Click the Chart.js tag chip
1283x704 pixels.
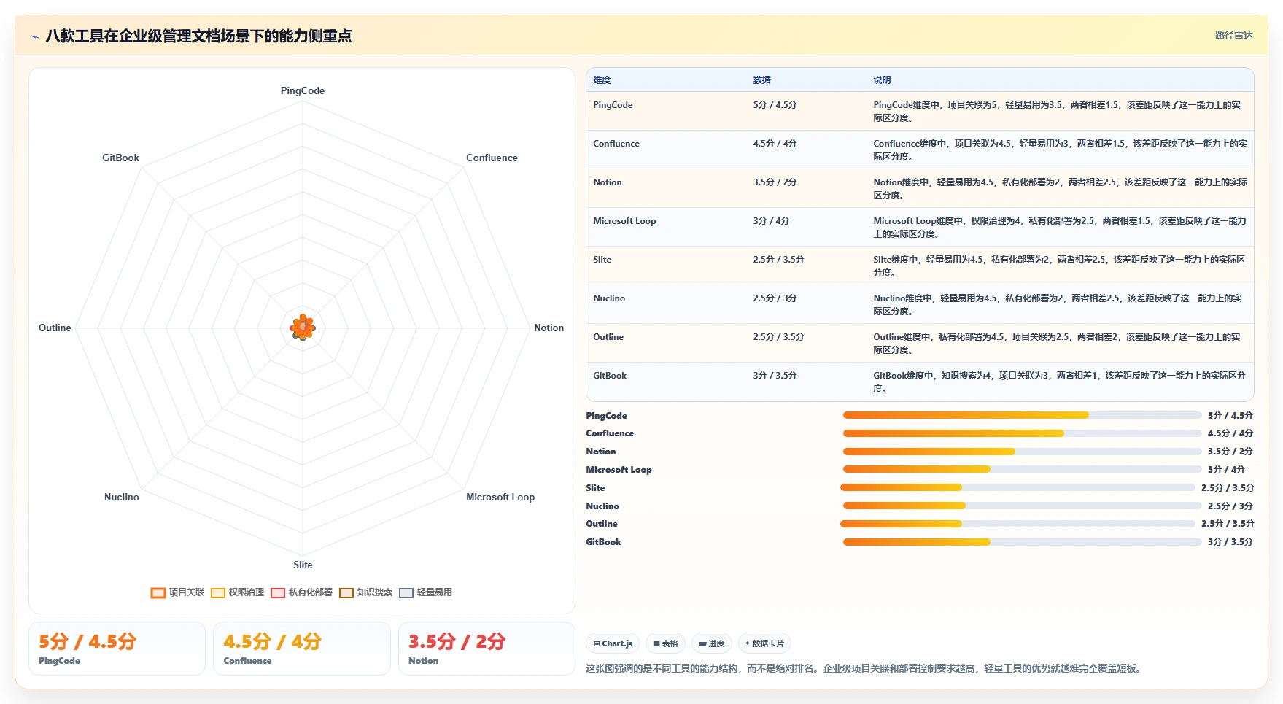point(613,643)
